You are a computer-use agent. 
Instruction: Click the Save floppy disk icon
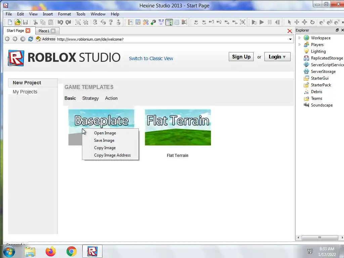pyautogui.click(x=26, y=22)
